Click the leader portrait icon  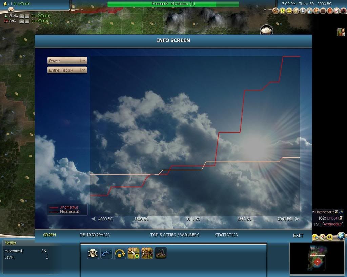pyautogui.click(x=341, y=32)
